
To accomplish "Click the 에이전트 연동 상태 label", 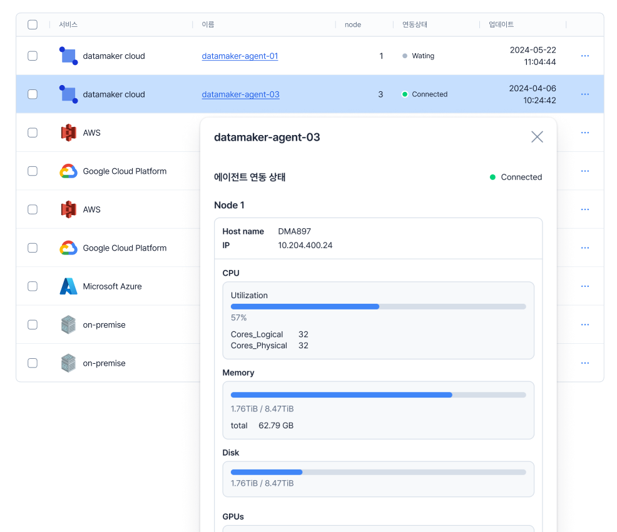I will pyautogui.click(x=250, y=177).
